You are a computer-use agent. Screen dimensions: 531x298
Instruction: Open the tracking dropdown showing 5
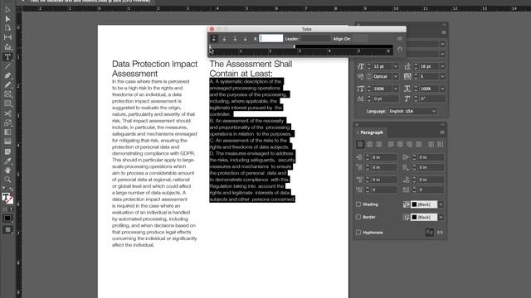tap(442, 77)
